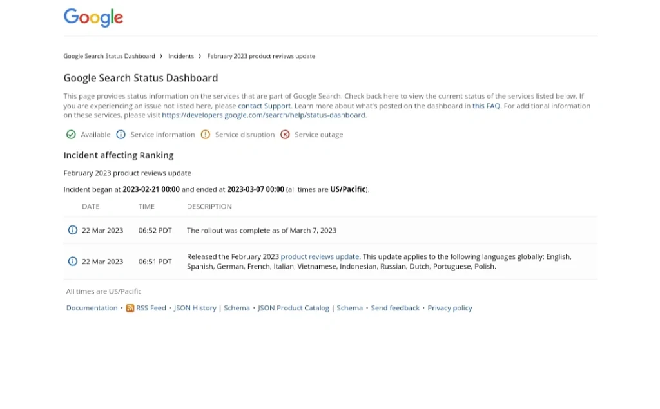Click the DATE column header
The image size is (660, 409).
pos(90,207)
